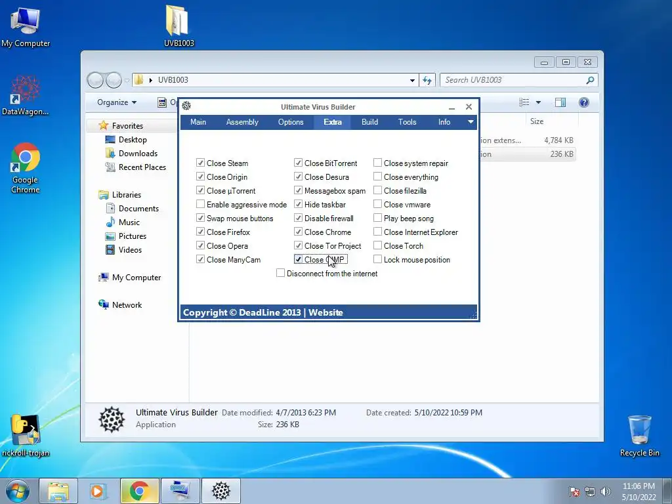
Task: Open the UVB1003 folder on desktop
Action: pos(178,26)
